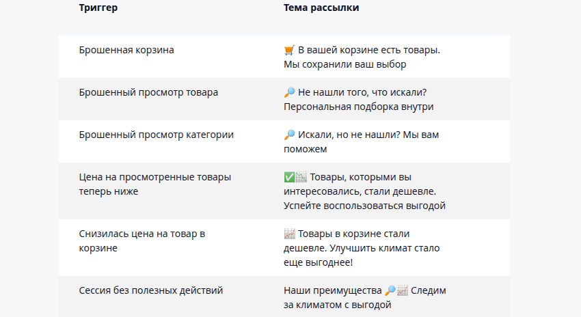Click the magnifier after "Наши преимущества"
Screen dimensions: 581x317
[390, 290]
